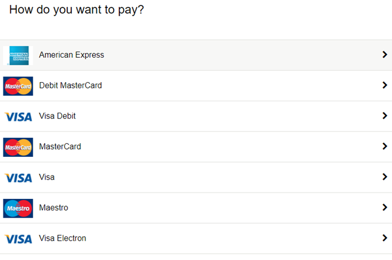Click the MasterCard credit logo icon
Screen dimensions: 392x260
point(18,147)
